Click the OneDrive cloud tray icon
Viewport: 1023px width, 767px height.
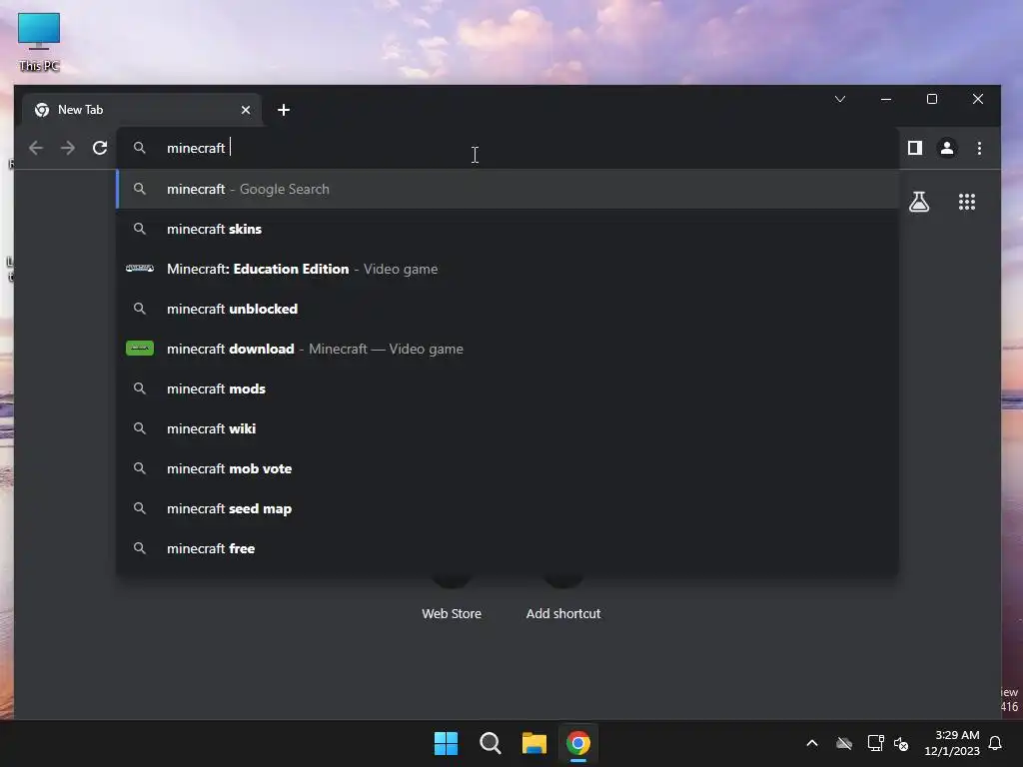[843, 743]
